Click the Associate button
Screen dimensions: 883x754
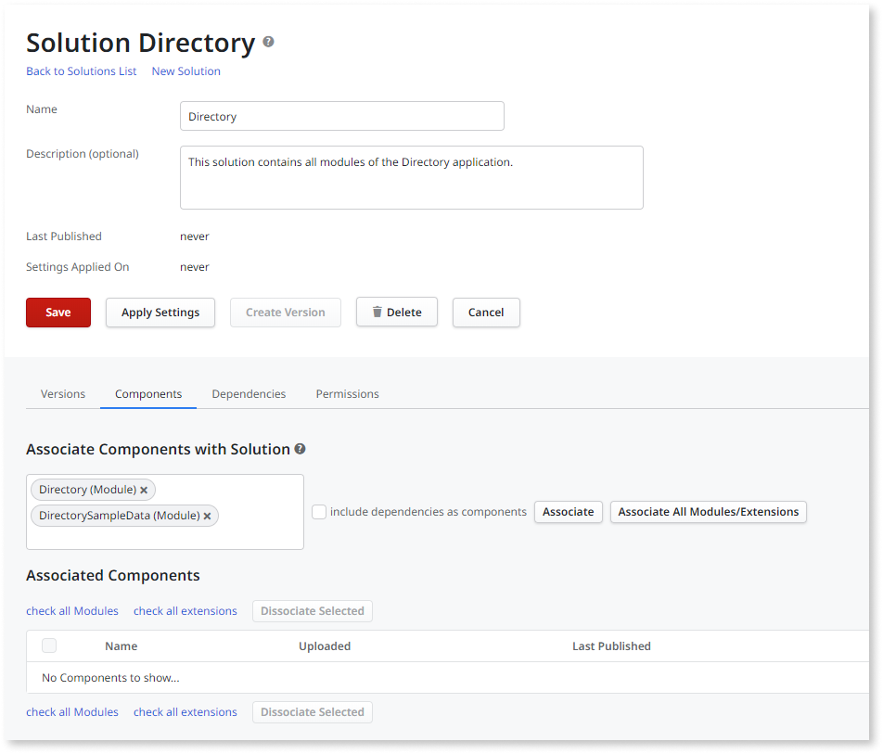click(568, 512)
